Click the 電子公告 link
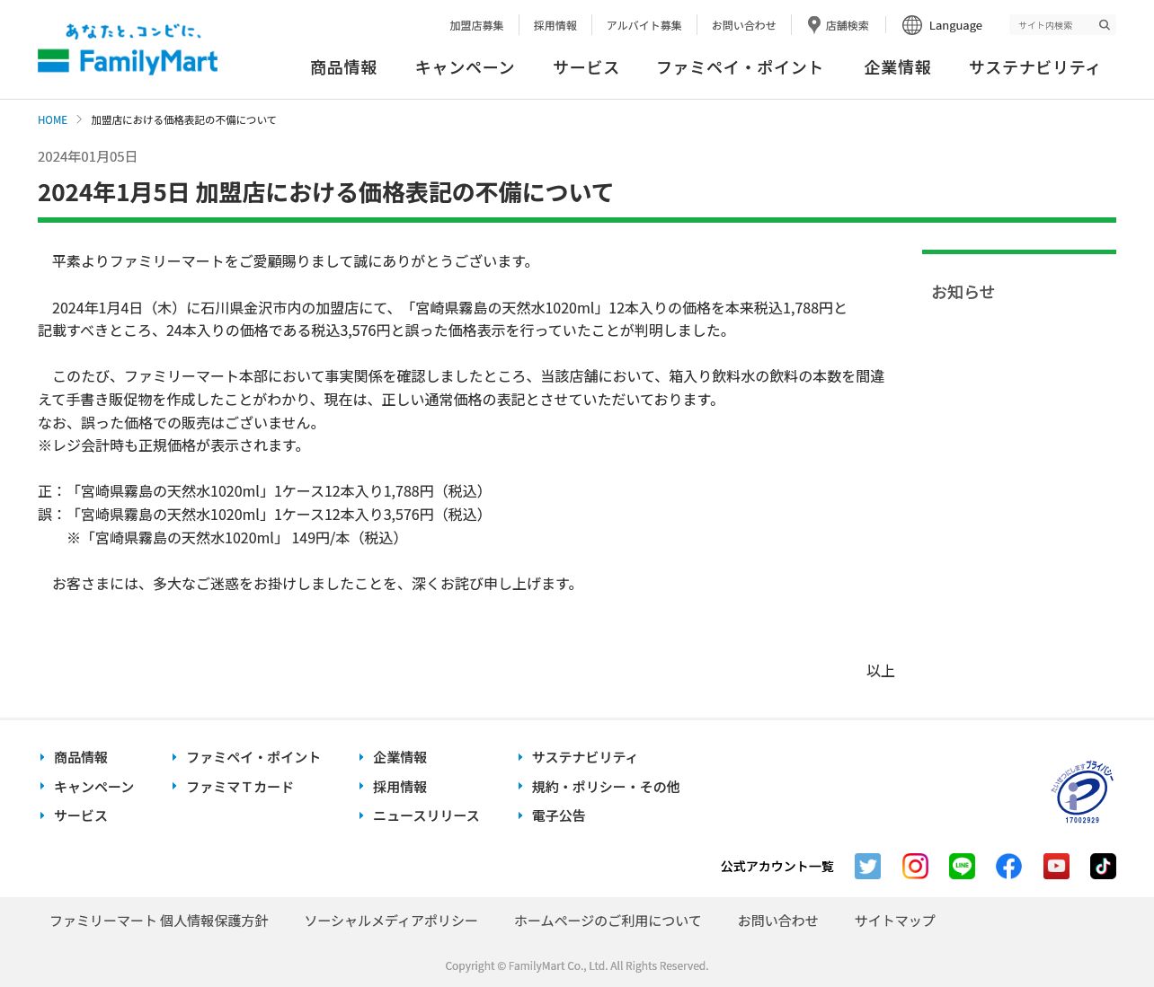Viewport: 1154px width, 987px height. pyautogui.click(x=558, y=815)
